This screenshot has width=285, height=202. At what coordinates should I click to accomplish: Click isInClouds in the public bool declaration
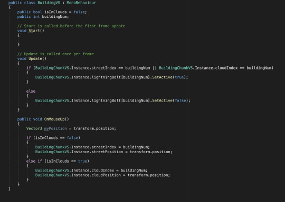pos(55,12)
